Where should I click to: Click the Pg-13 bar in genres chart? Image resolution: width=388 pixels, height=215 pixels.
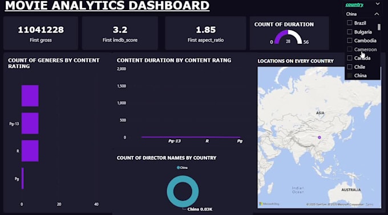(30, 123)
